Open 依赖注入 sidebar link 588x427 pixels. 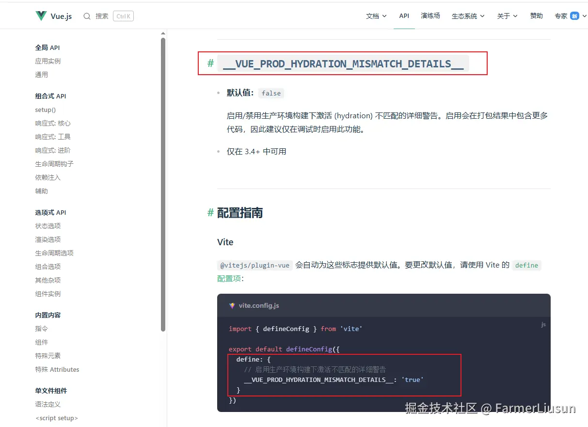click(48, 177)
